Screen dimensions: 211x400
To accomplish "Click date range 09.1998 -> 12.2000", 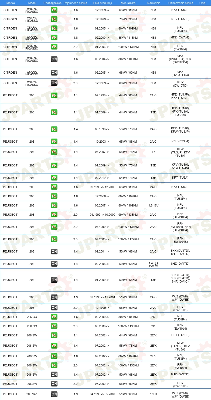I will [x=103, y=187].
